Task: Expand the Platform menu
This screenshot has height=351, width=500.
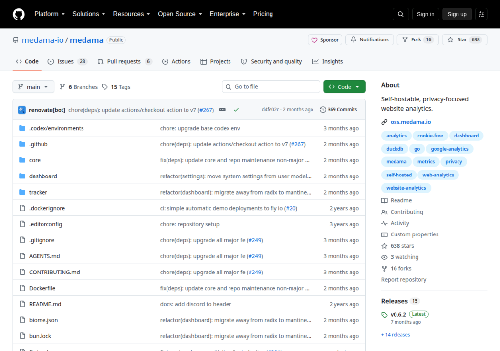Action: pos(49,14)
